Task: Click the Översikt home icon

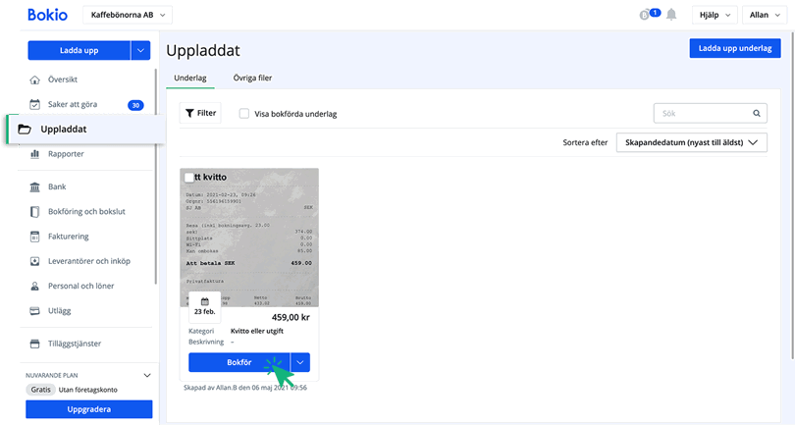Action: click(35, 80)
